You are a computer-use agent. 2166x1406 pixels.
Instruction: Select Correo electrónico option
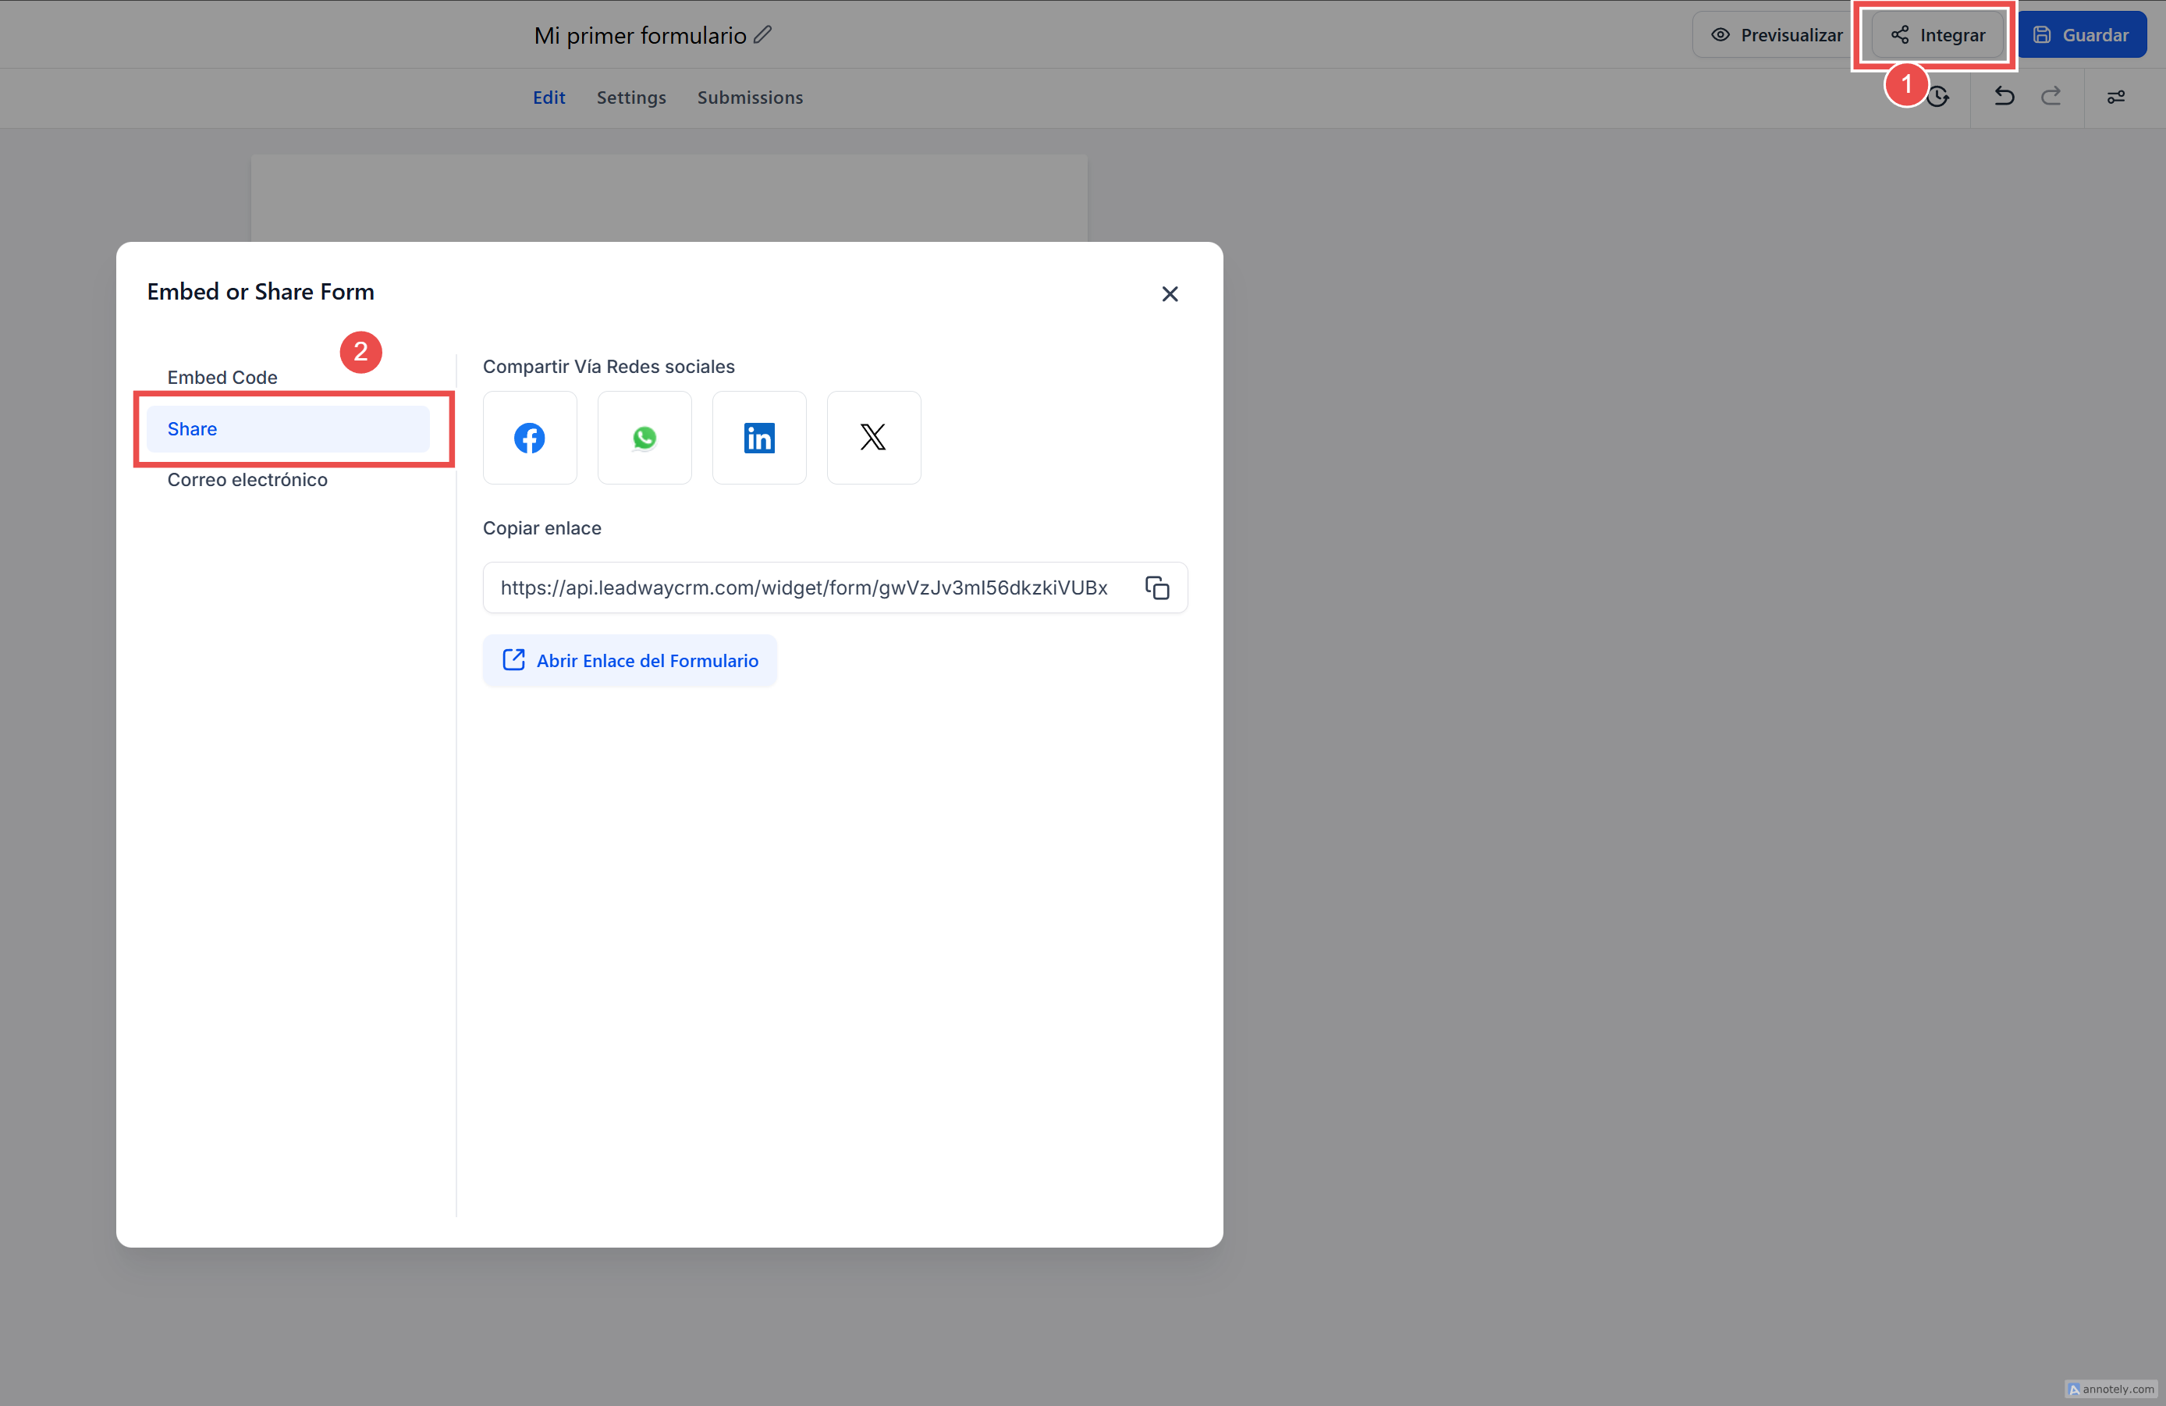[x=247, y=480]
